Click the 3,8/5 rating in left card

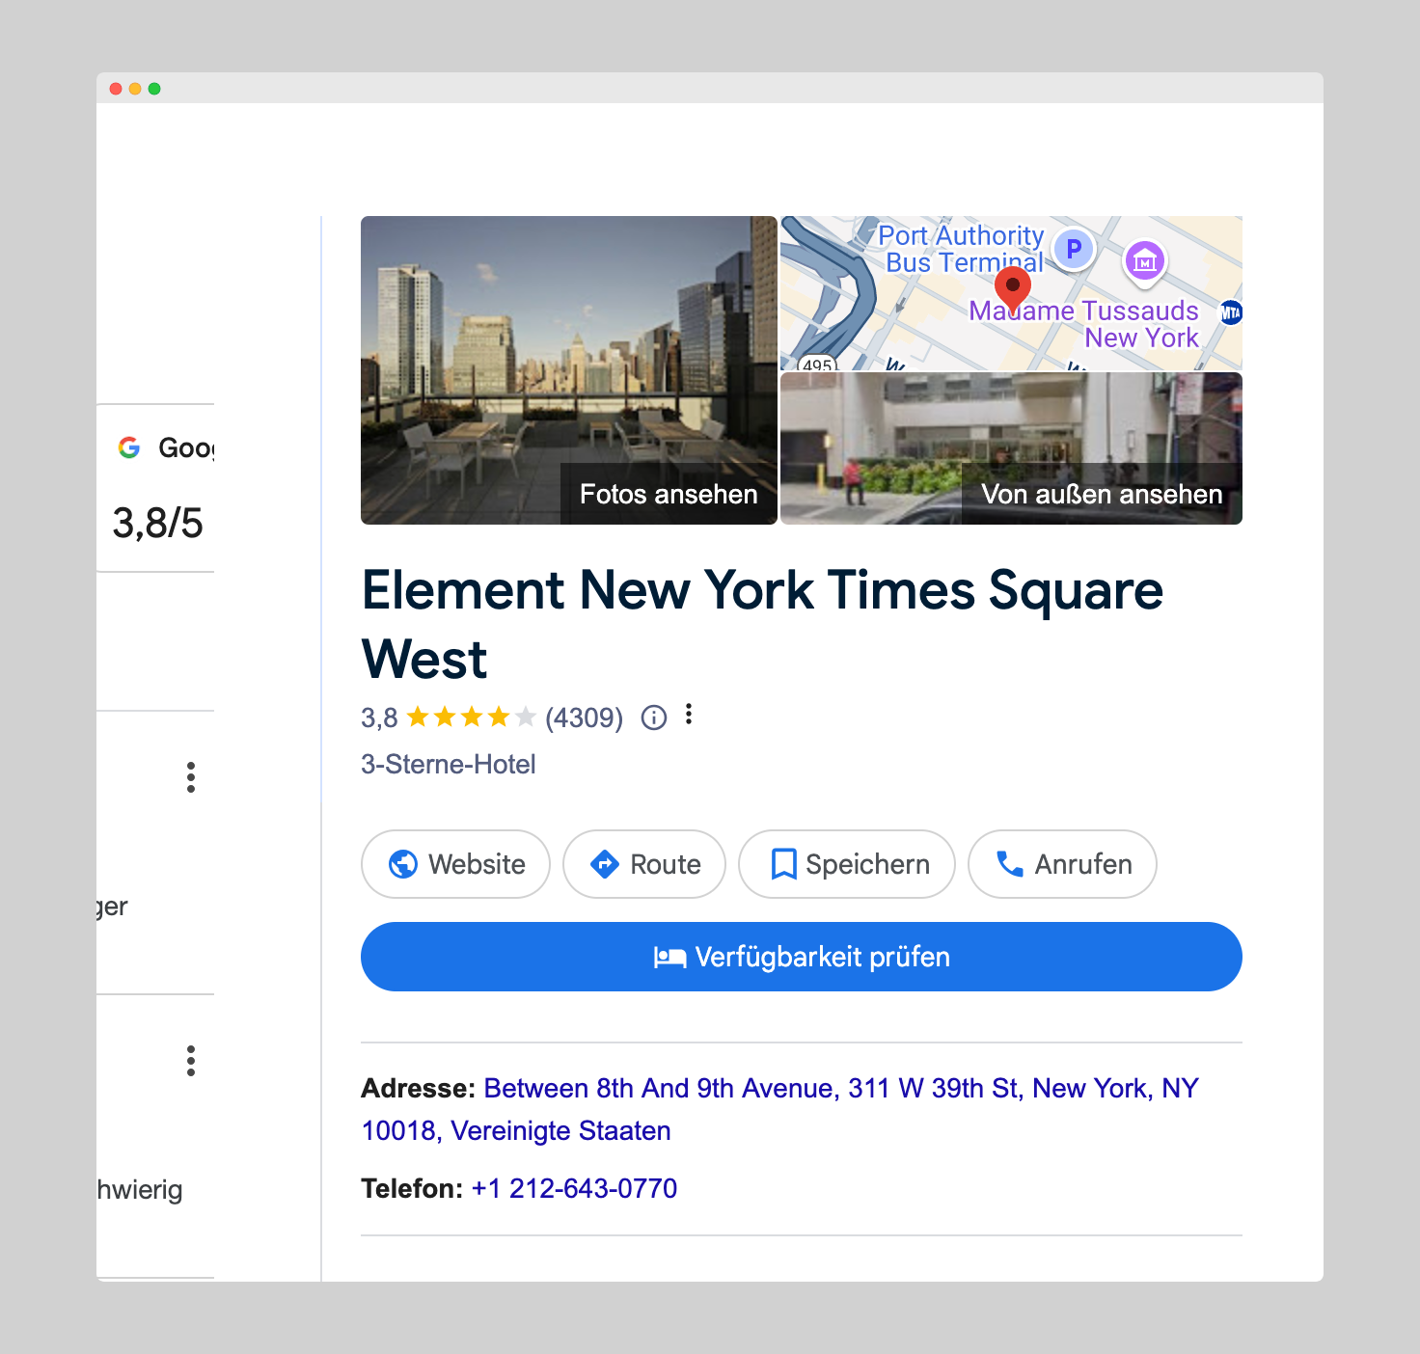pos(158,523)
